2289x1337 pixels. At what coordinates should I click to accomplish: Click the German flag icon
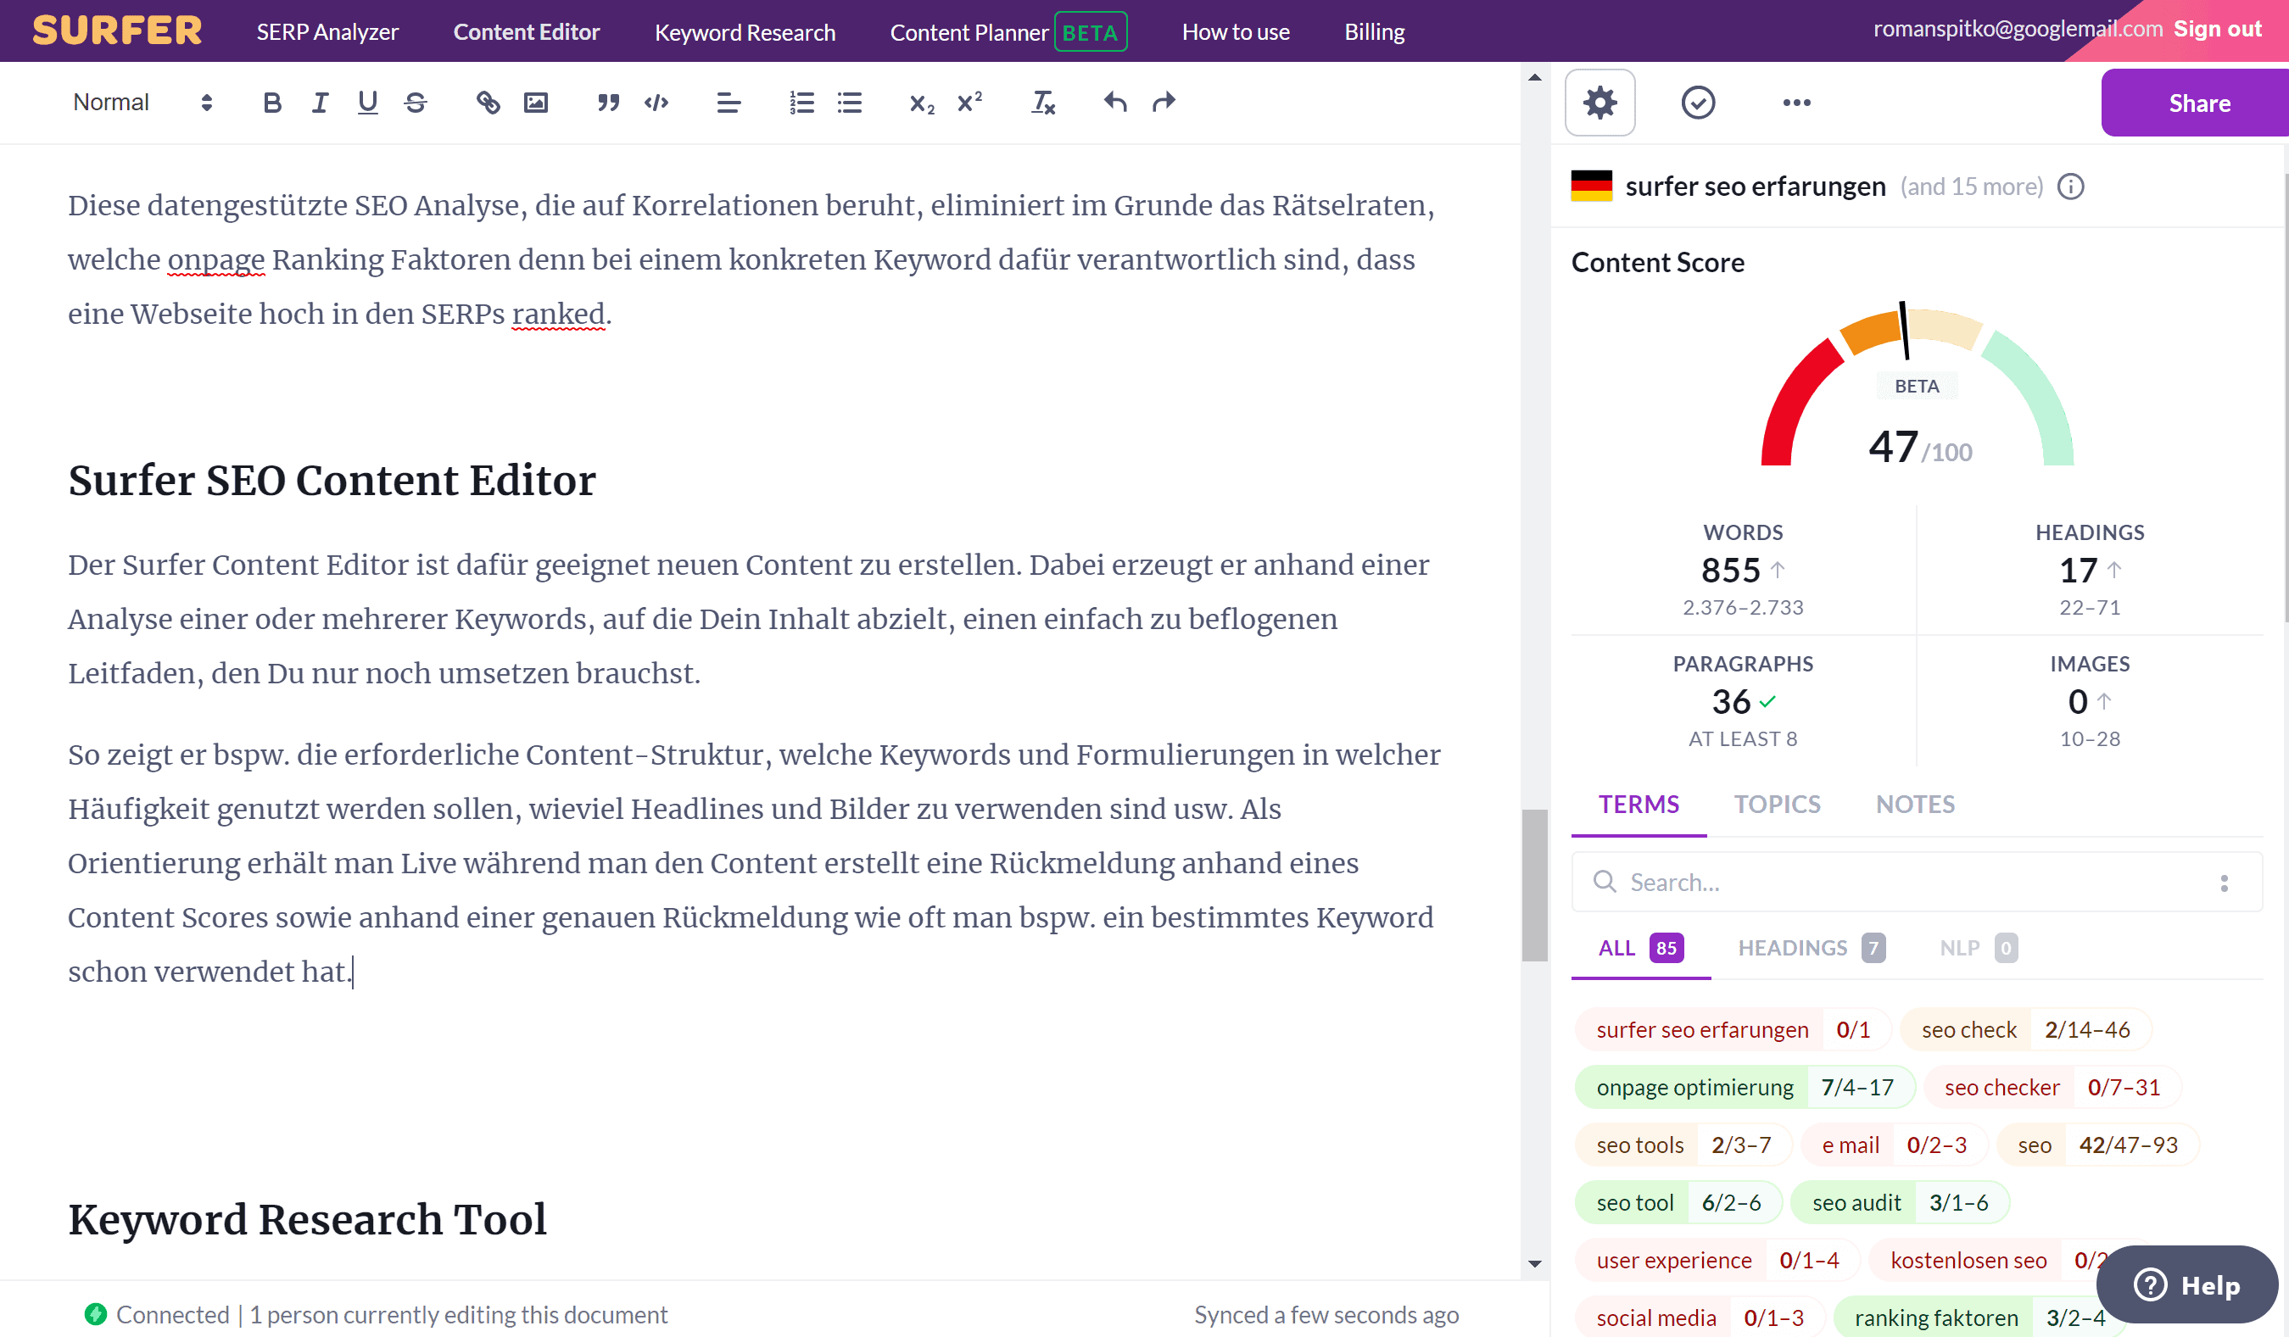point(1591,187)
